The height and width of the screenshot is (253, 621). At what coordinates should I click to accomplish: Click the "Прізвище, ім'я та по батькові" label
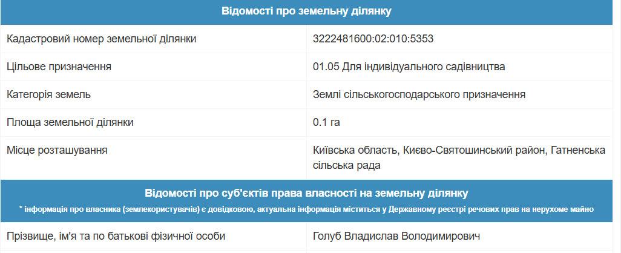click(116, 235)
